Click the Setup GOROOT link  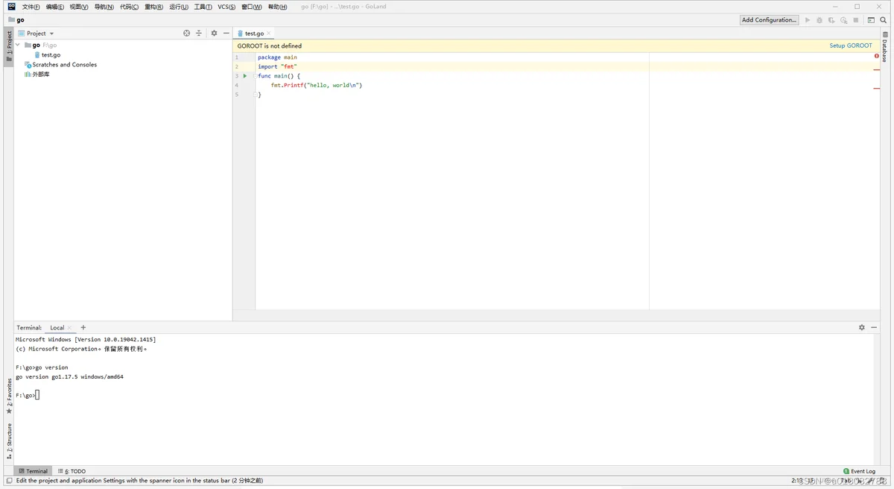[x=851, y=45]
